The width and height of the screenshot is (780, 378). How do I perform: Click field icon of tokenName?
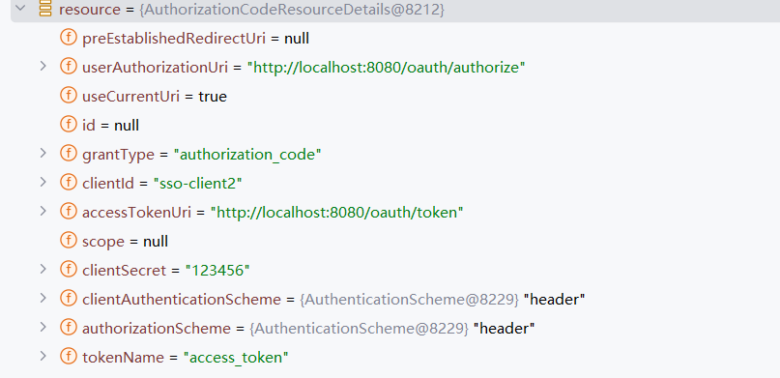coord(69,356)
